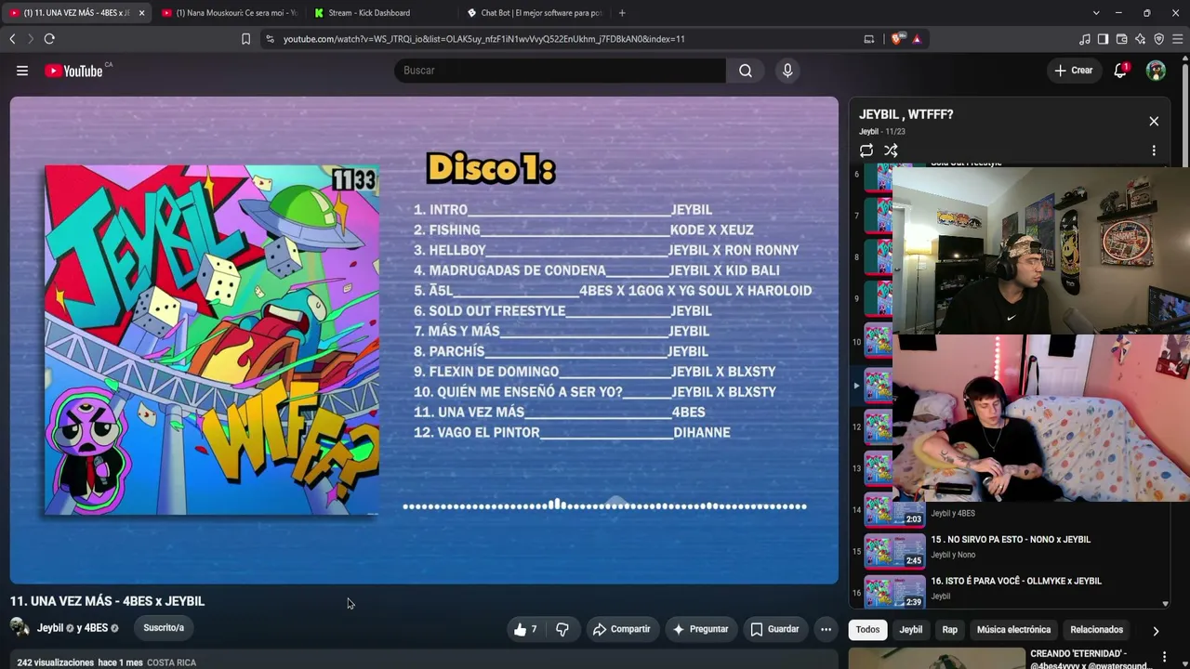
Task: Dislike the video with thumbs down
Action: click(562, 629)
